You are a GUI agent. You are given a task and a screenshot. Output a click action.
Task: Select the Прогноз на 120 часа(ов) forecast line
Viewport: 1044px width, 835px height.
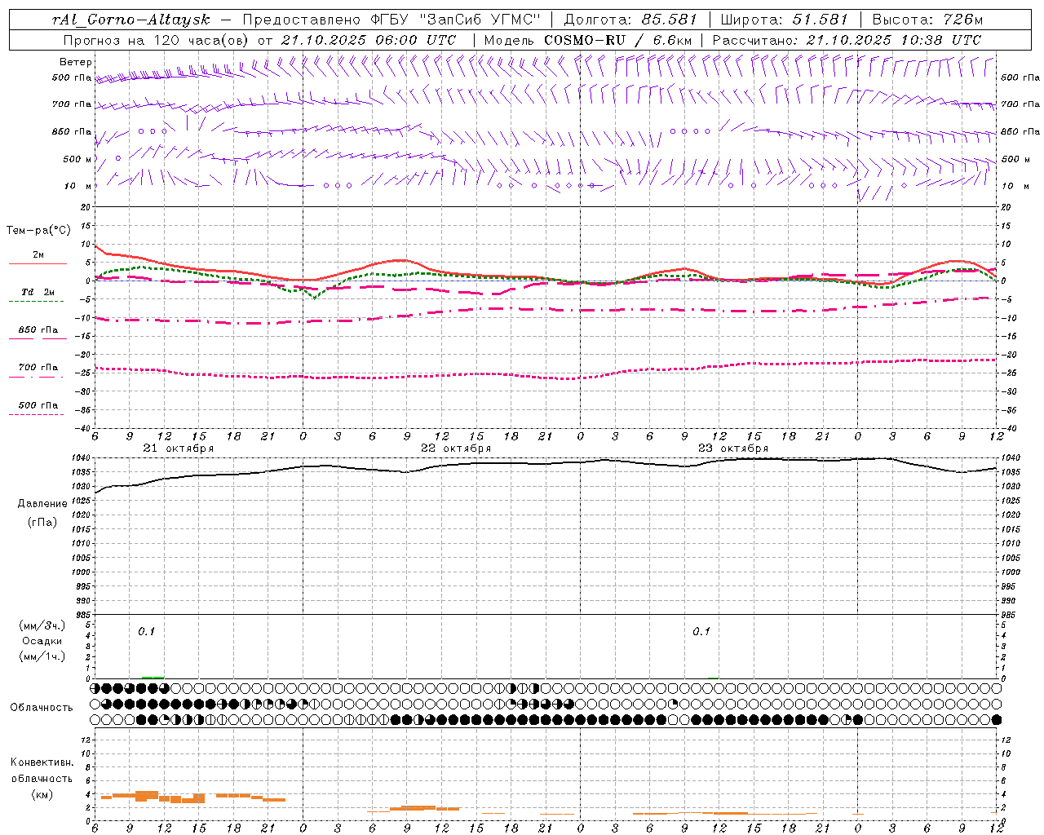pos(259,40)
